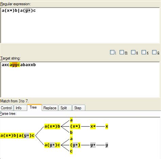Viewport: 161px width, 159px height.
Task: Select root node a(x*)b|a(y+)c in parse tree
Action: pos(17,135)
